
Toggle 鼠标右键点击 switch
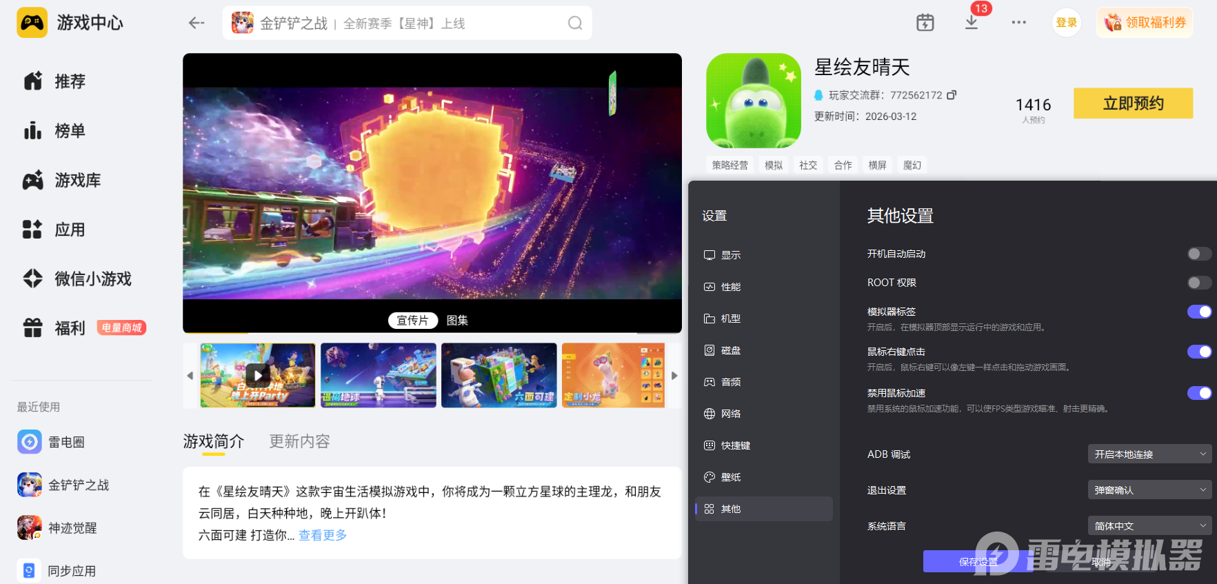click(x=1199, y=352)
